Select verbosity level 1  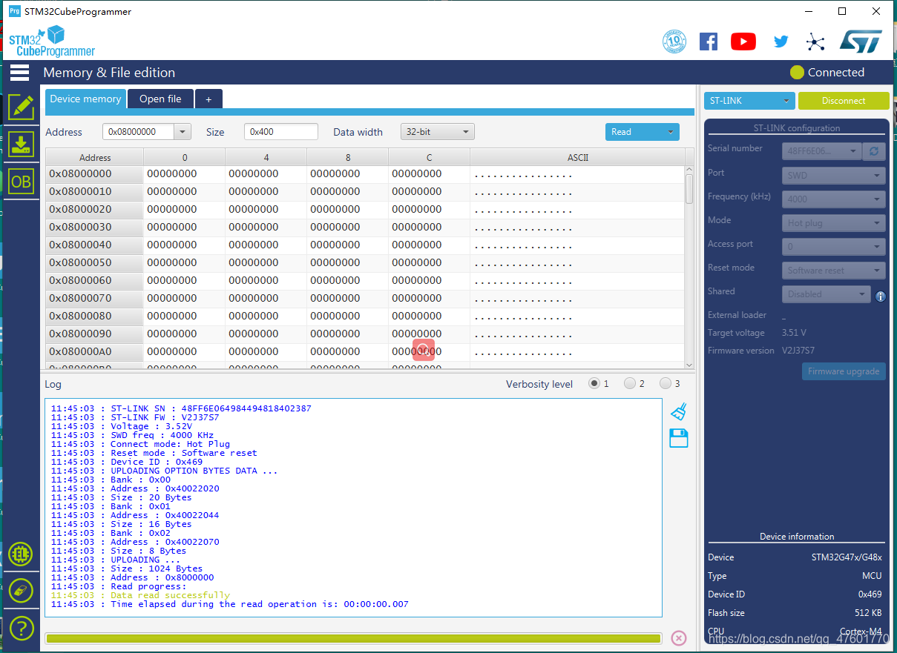(x=594, y=383)
